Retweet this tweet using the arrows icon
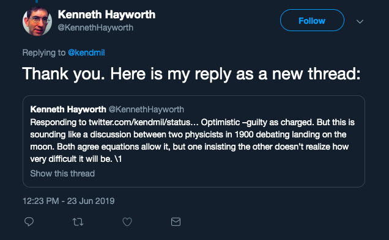389x240 pixels. tap(78, 222)
